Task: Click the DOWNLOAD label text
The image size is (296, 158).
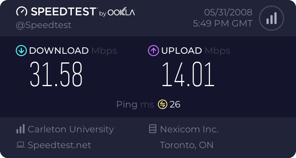Action: coord(59,51)
